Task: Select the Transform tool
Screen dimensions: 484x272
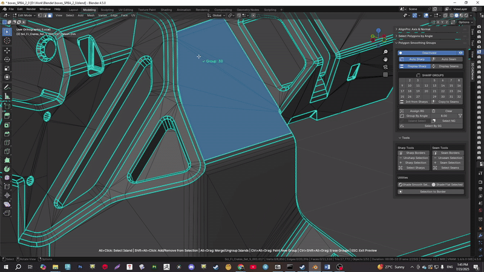Action: [x=7, y=77]
